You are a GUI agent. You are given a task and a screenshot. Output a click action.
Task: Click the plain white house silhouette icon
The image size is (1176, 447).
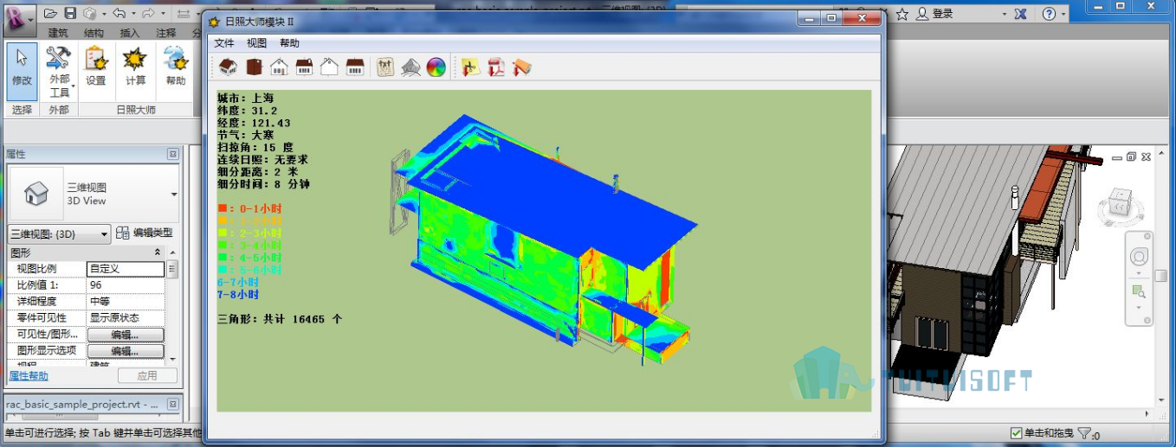click(329, 67)
